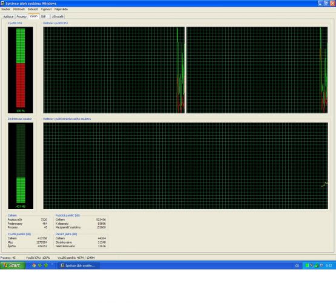Switch to the Aplikace tab
Screen dimensions: 336x303
click(x=8, y=16)
